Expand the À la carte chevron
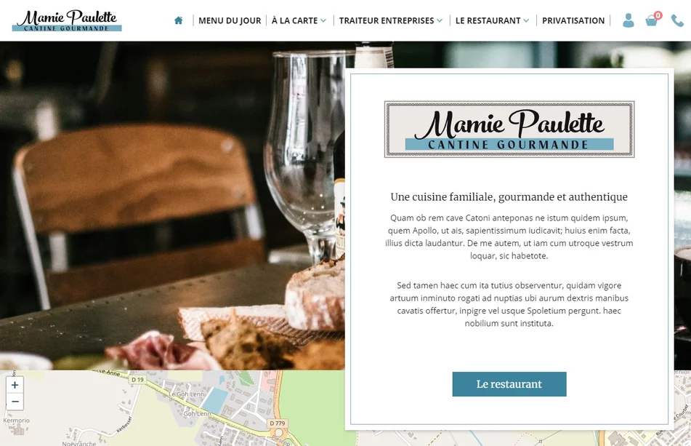This screenshot has height=446, width=691. [323, 20]
